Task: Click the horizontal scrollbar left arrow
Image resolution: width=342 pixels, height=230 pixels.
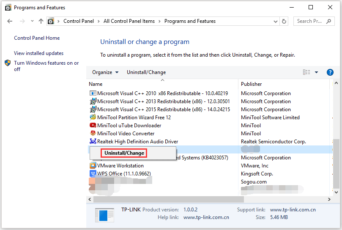Action: pyautogui.click(x=90, y=199)
